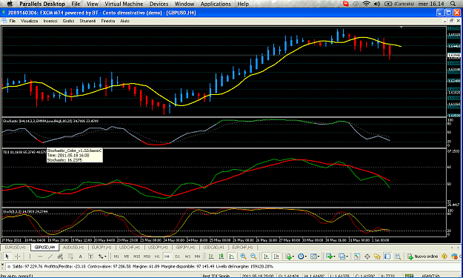Switch to the USDCAD,H1 chart tab

[x=214, y=248]
